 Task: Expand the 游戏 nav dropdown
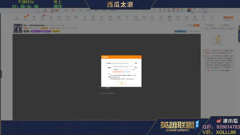(97, 10)
